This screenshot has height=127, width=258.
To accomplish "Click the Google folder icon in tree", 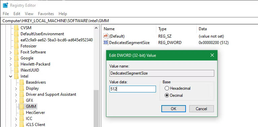I will [16, 58].
